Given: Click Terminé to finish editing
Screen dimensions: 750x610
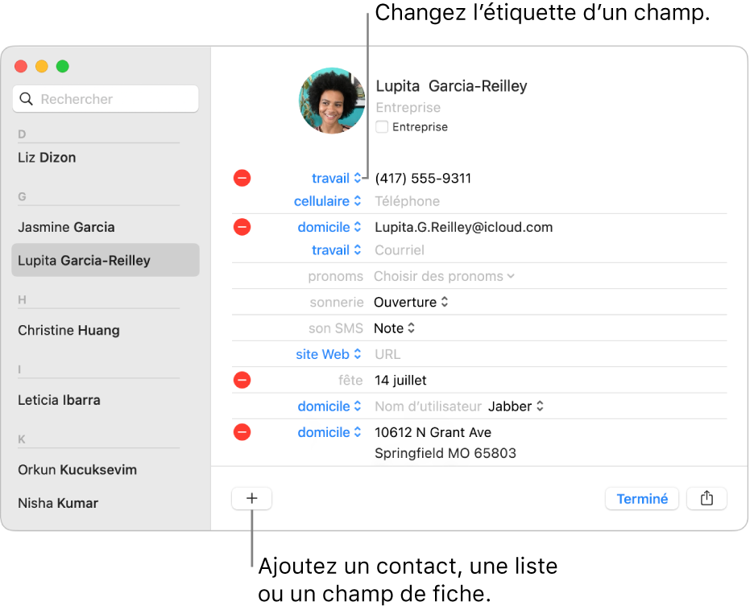Looking at the screenshot, I should [x=642, y=499].
